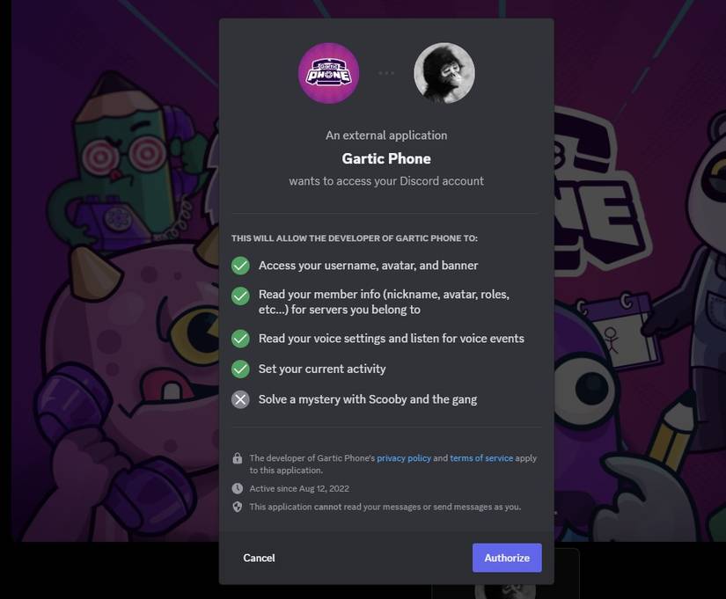Open the terms of service link

481,457
